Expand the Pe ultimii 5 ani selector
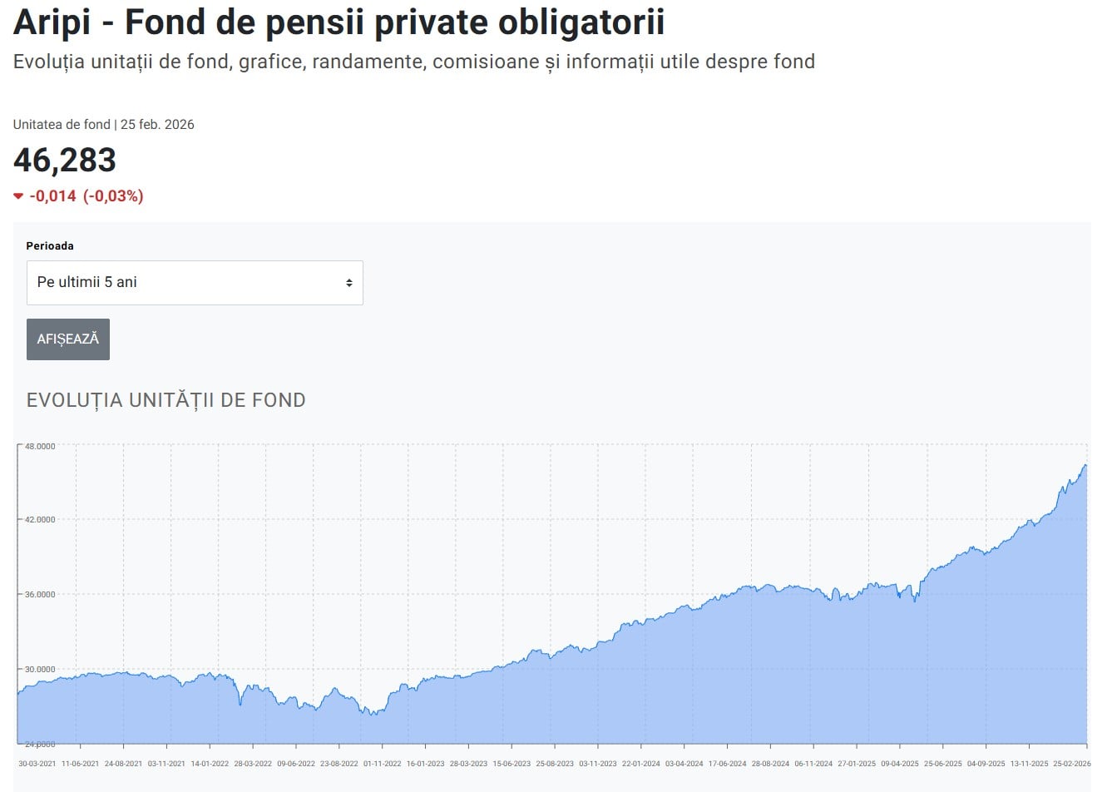 [x=195, y=282]
